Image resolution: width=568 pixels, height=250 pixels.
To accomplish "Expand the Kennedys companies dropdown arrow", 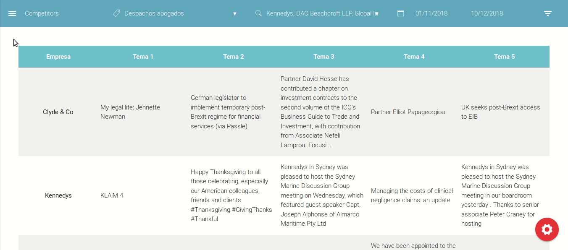I will 377,14.
